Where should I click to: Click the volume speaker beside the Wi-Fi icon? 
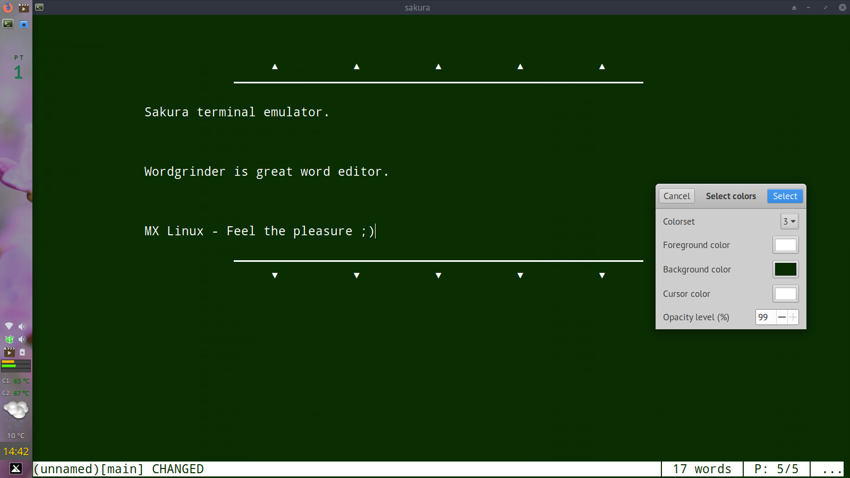click(22, 326)
